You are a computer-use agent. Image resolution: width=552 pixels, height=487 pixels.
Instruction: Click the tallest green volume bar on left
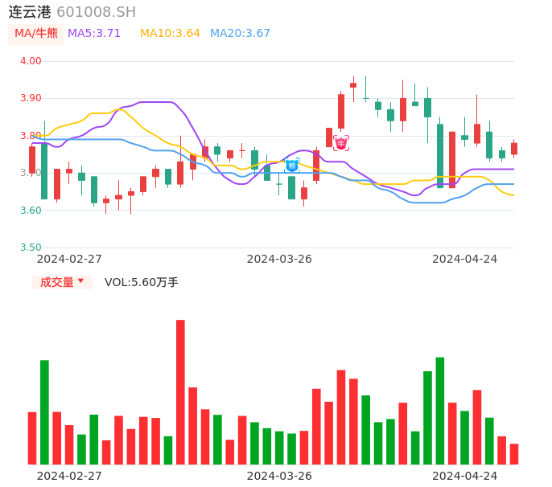44,411
